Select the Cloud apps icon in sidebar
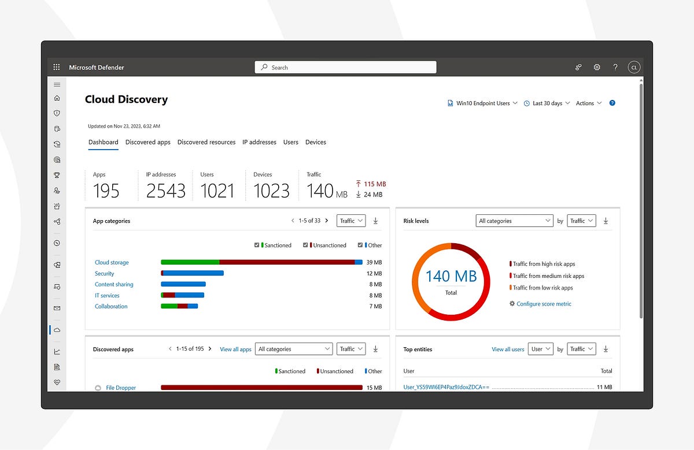Screen dimensions: 694x450 click(x=56, y=330)
